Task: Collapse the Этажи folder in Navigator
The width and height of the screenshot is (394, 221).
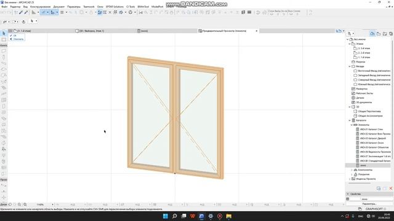Action: 350,44
